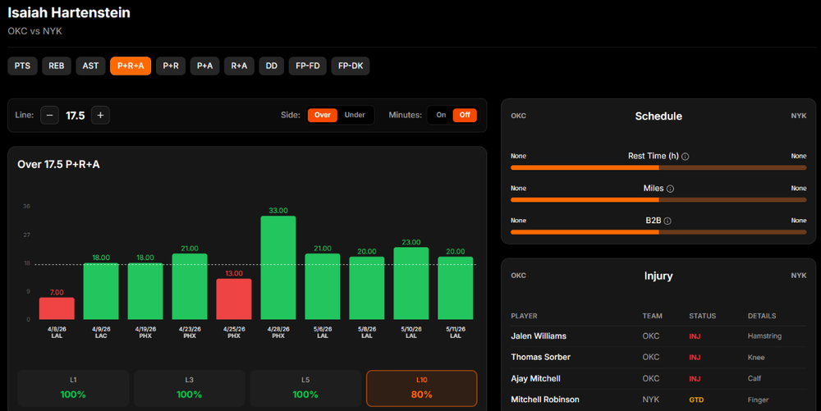Screen dimensions: 821x411
Task: Click the 5/8/26 LAL 20.00 bar
Action: [x=367, y=288]
